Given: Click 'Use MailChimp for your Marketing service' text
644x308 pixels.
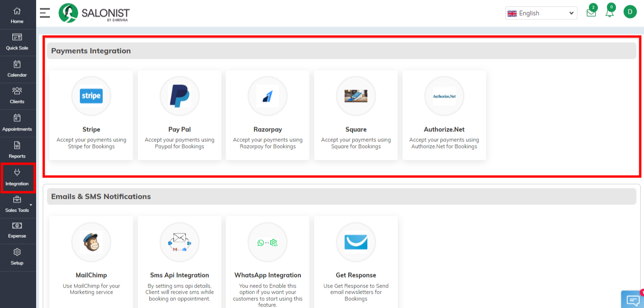Looking at the screenshot, I should coord(91,289).
